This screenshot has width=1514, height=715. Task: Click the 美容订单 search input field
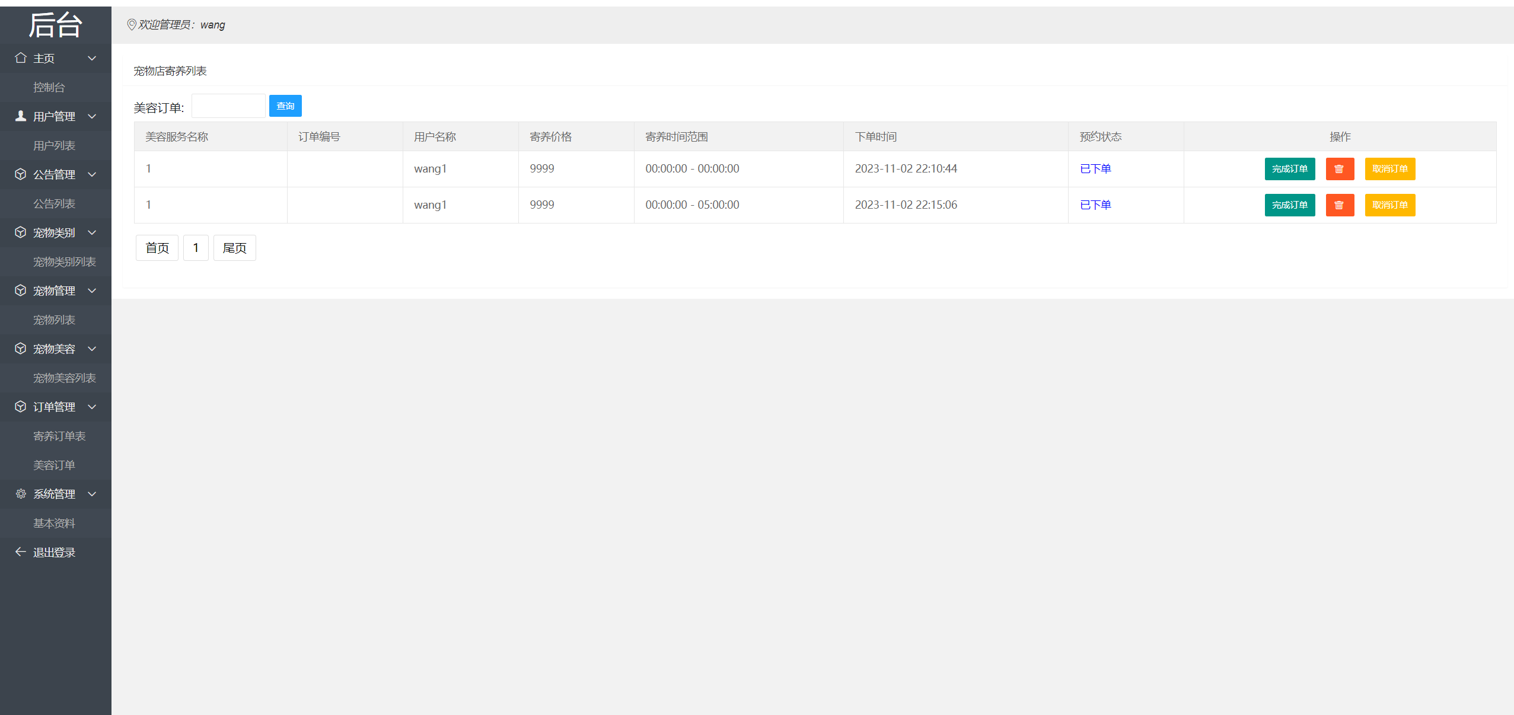click(228, 106)
